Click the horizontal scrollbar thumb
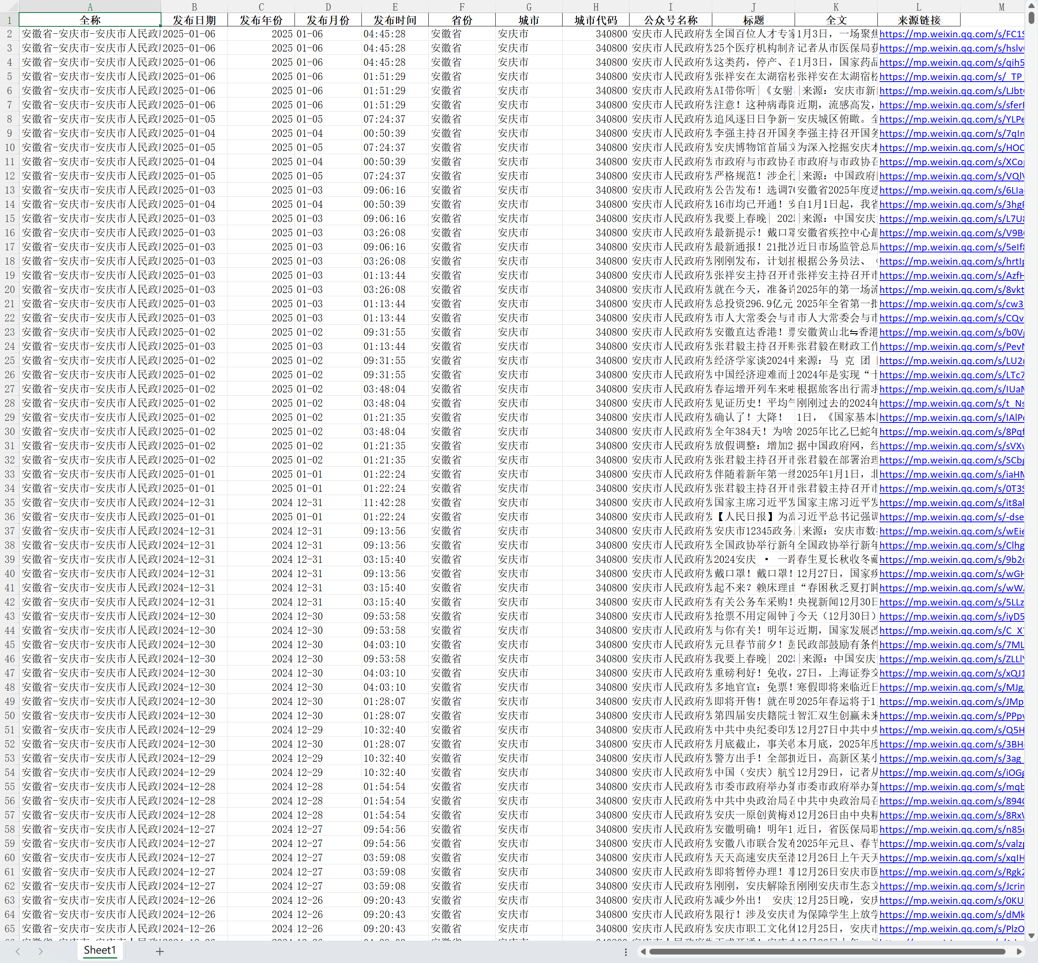This screenshot has height=963, width=1038. point(828,952)
